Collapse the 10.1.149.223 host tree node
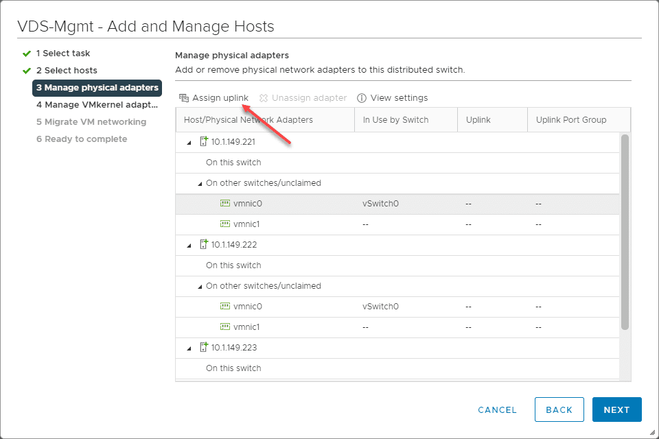Screen dimensions: 659x439 click(x=189, y=348)
